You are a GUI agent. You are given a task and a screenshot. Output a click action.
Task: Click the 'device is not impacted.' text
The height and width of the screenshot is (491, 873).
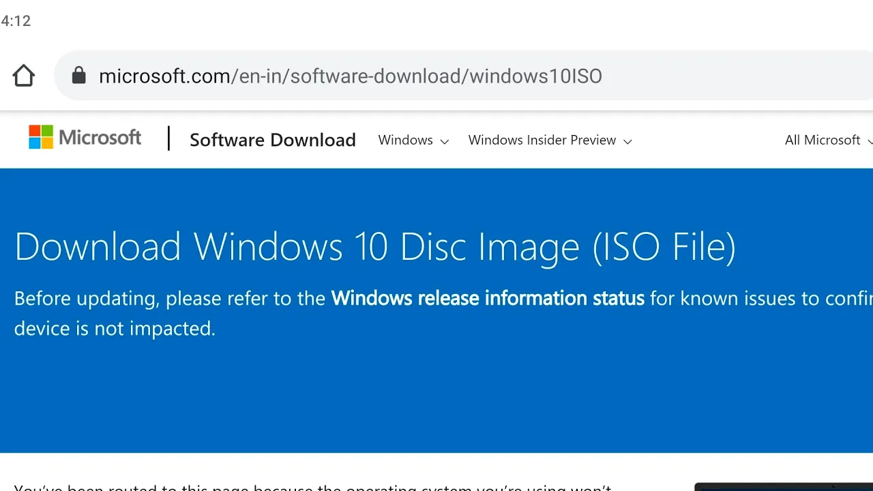115,329
